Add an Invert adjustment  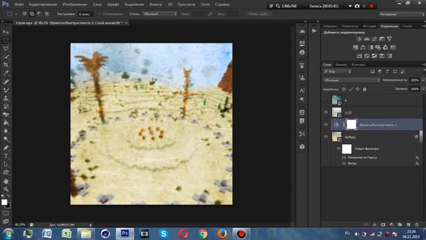coord(359,56)
